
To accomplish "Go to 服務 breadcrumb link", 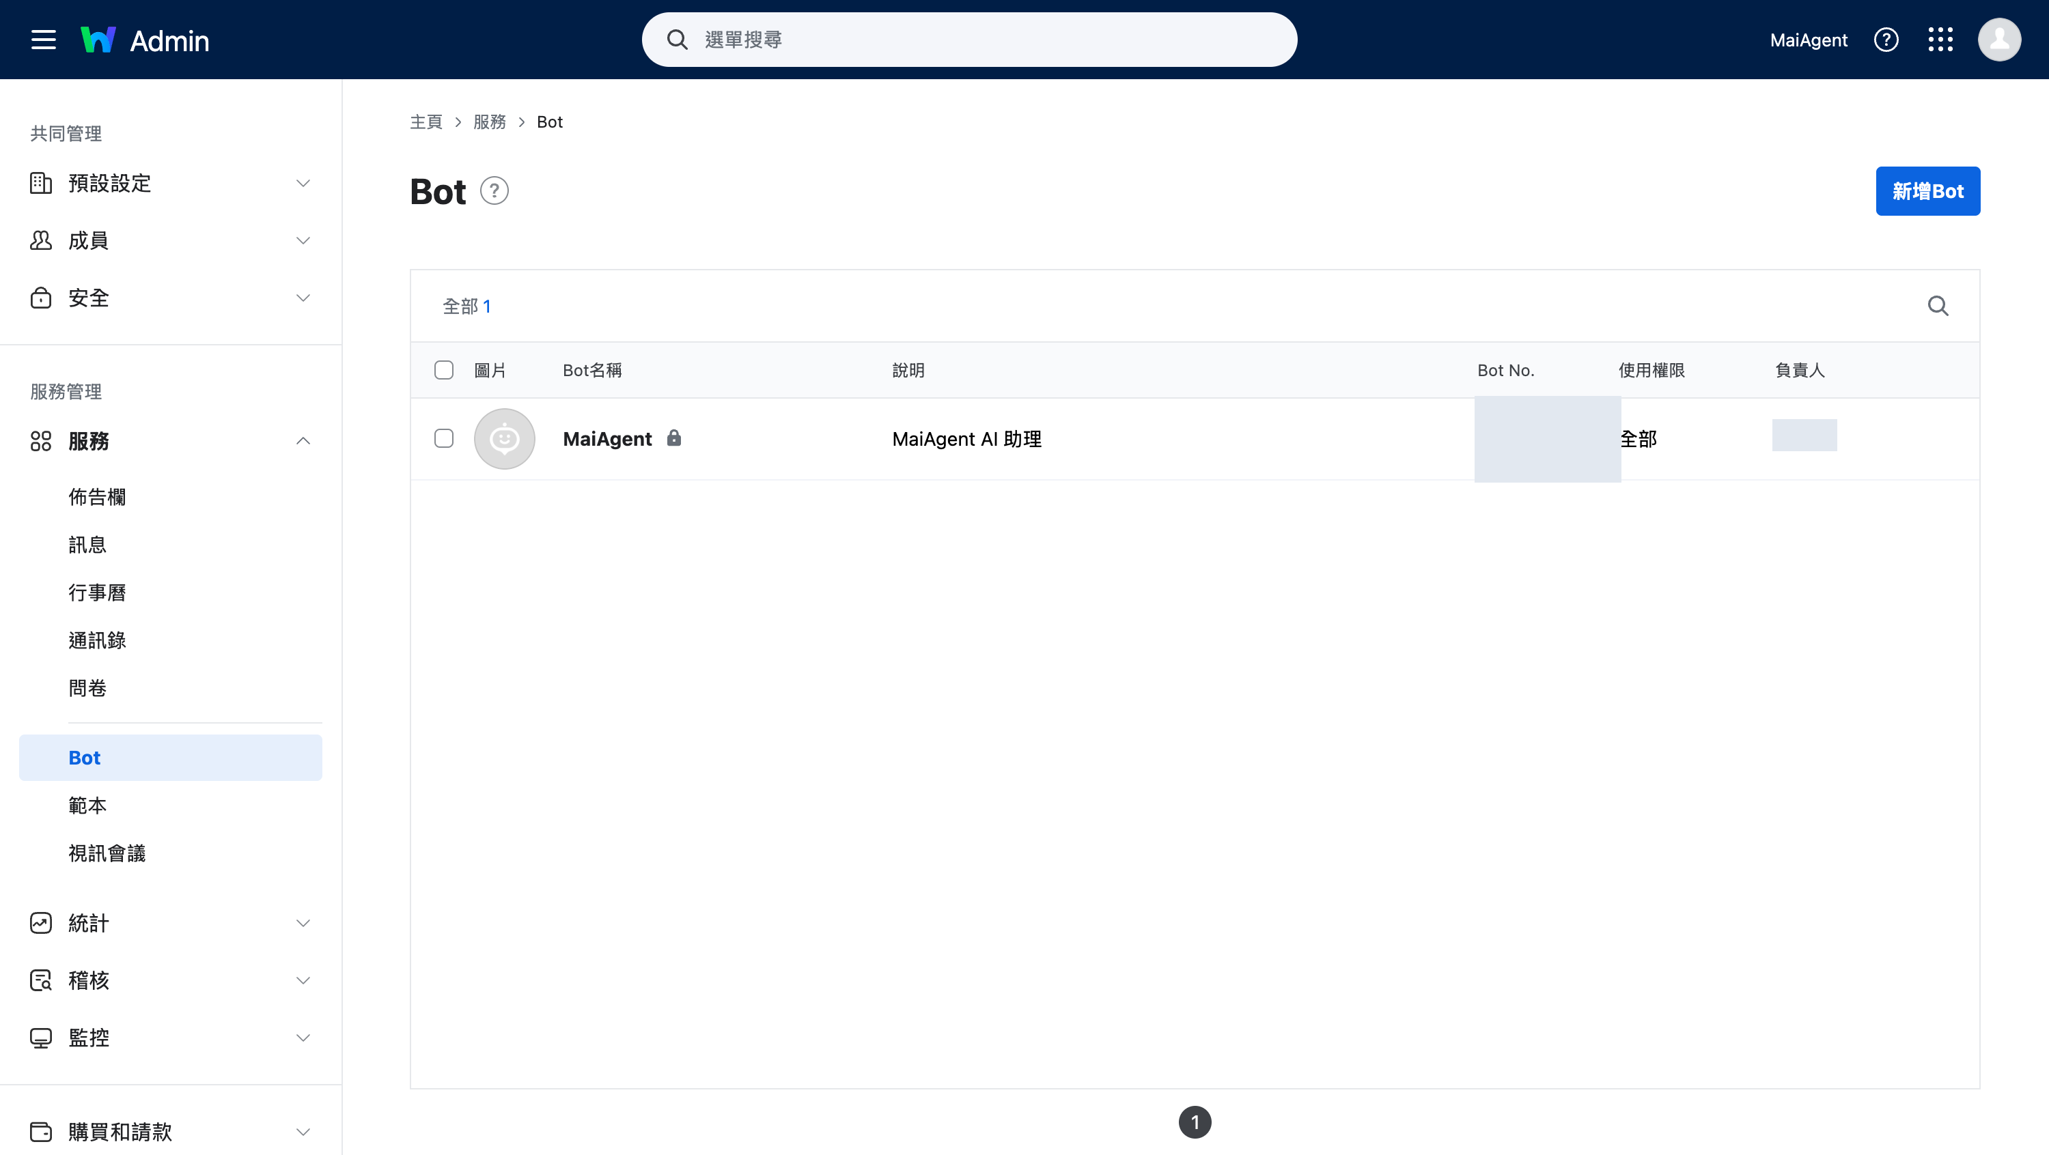I will [489, 122].
